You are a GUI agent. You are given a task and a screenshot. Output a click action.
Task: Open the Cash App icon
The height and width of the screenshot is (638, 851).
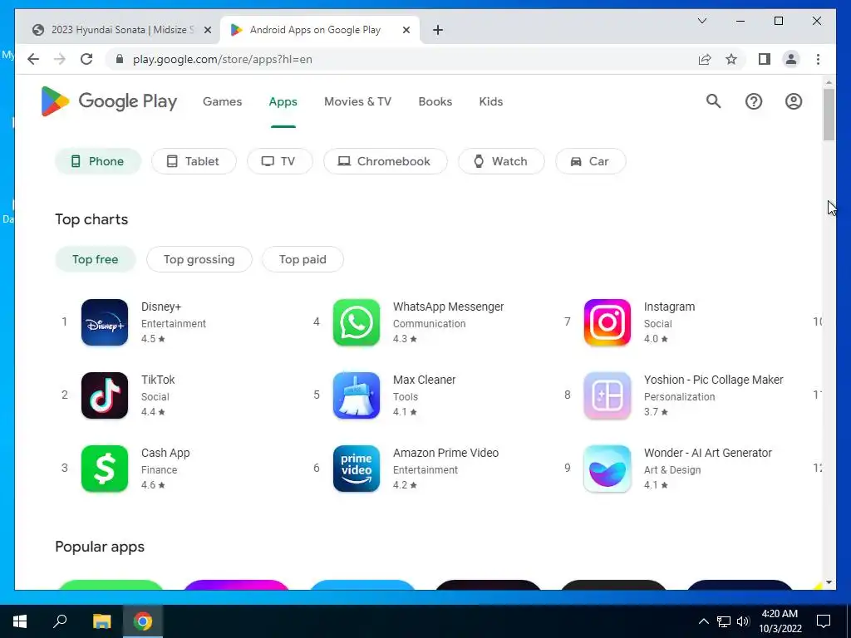(x=105, y=469)
